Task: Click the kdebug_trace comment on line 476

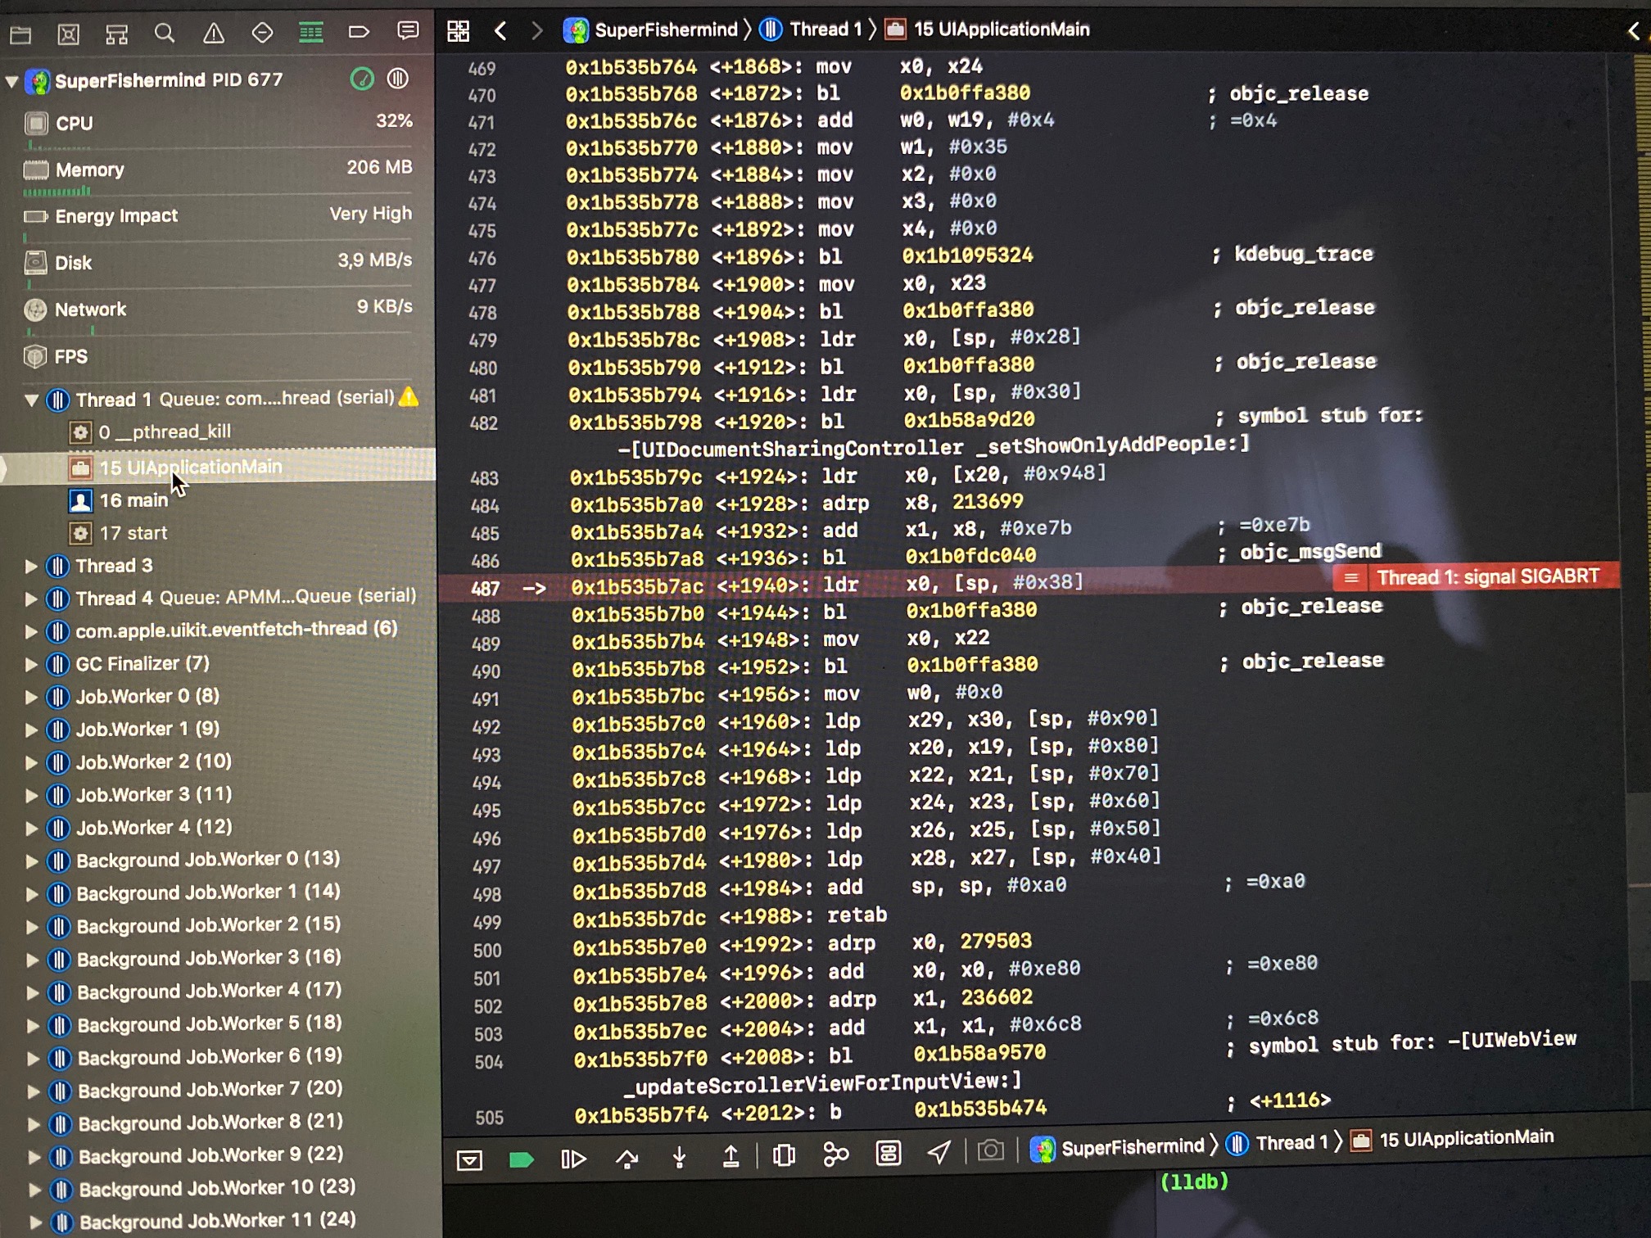Action: tap(1304, 254)
